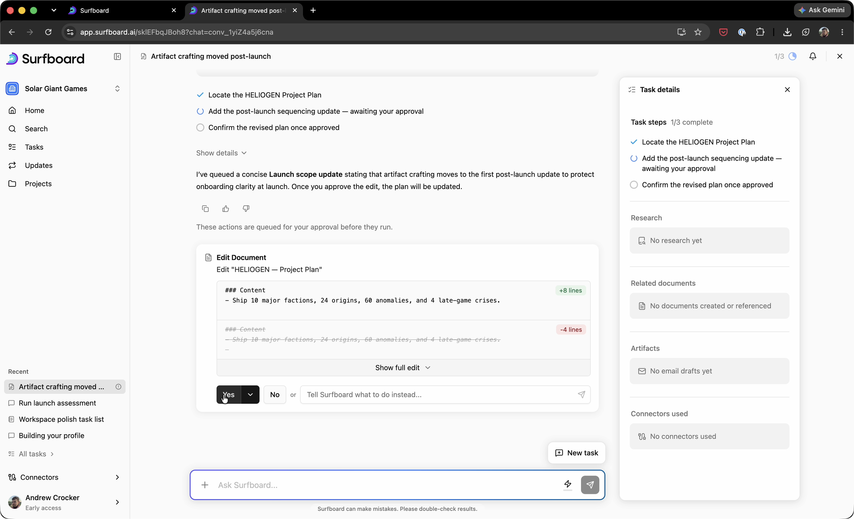Focus the Ask Surfboard input
854x519 pixels.
coord(386,485)
